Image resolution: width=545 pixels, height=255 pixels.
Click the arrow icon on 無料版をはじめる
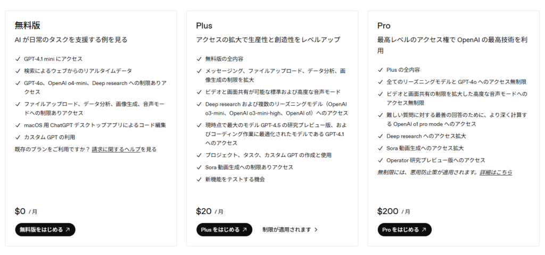(68, 230)
